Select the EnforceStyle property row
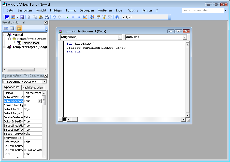The width and height of the screenshot is (230, 162). pyautogui.click(x=23, y=142)
